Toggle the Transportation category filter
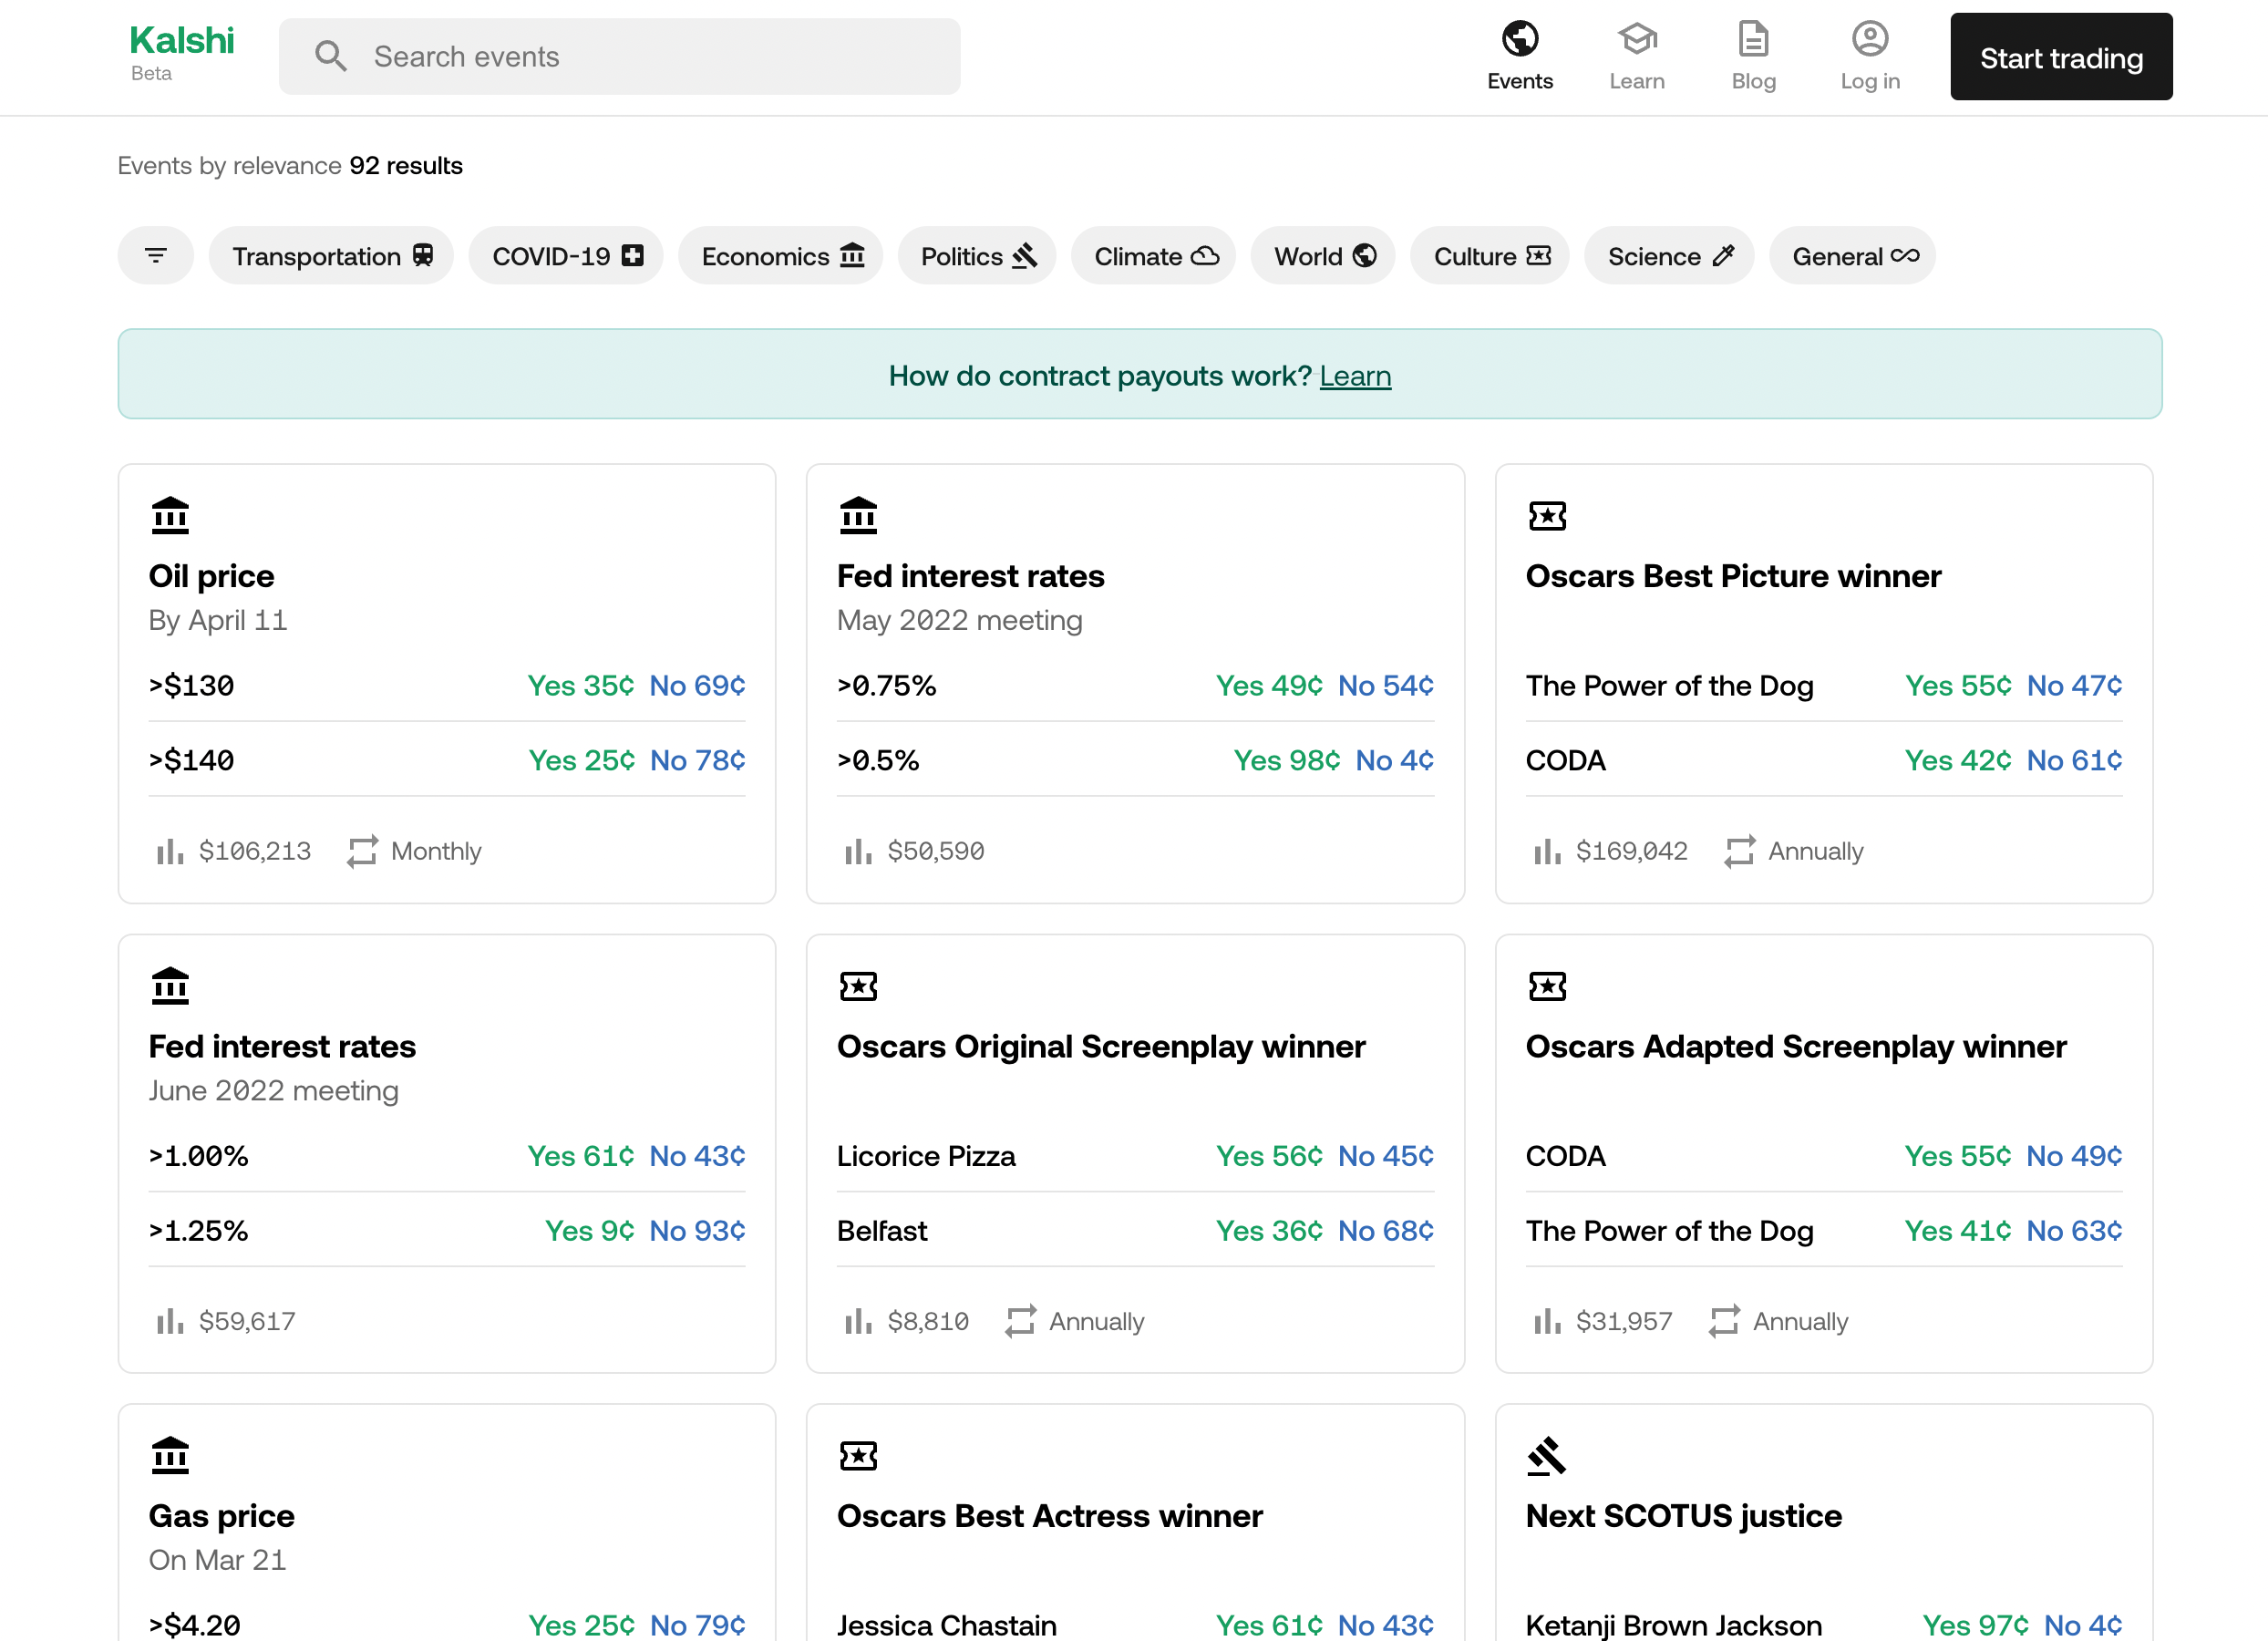 pyautogui.click(x=331, y=256)
